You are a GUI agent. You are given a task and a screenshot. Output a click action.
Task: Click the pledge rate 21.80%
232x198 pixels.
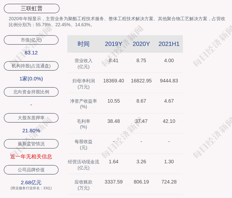coord(31,131)
